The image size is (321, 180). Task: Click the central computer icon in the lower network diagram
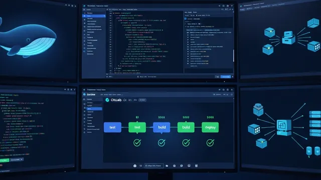tap(284, 127)
